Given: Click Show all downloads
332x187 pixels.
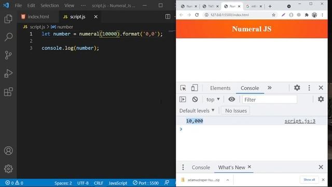Looking at the screenshot, I should point(309,180).
